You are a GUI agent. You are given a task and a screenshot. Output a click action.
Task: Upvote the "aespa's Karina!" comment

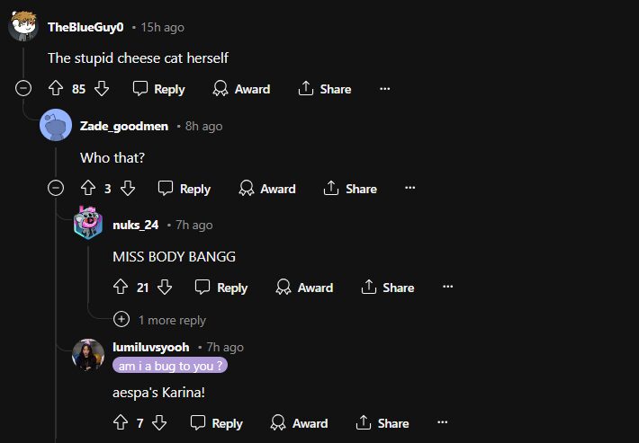121,423
